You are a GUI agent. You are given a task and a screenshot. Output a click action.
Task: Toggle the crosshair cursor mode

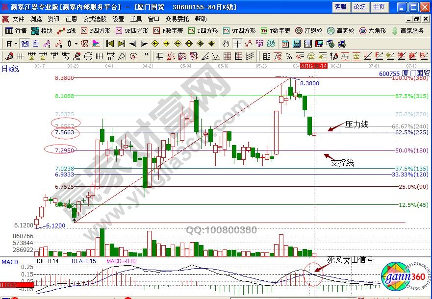tap(237, 43)
